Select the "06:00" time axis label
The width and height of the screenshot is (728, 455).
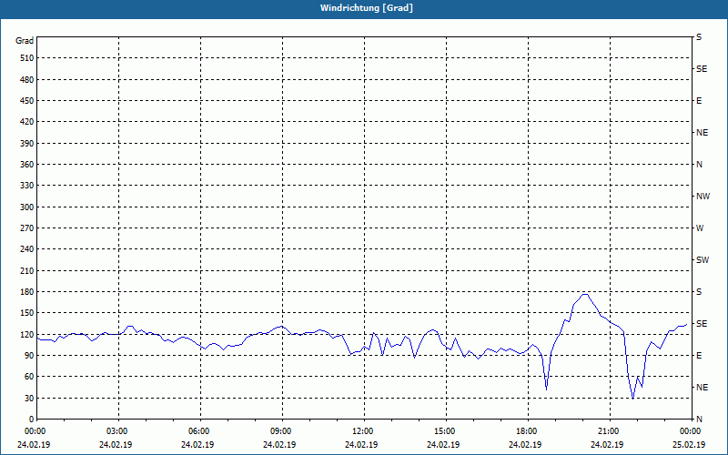pyautogui.click(x=200, y=431)
